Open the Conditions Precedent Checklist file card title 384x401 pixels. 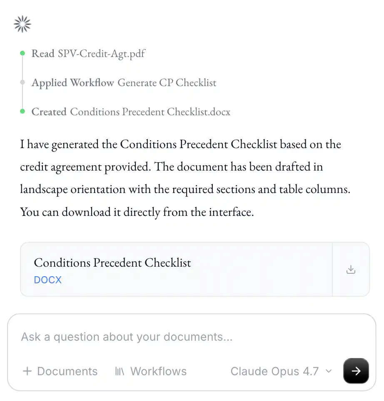(112, 262)
